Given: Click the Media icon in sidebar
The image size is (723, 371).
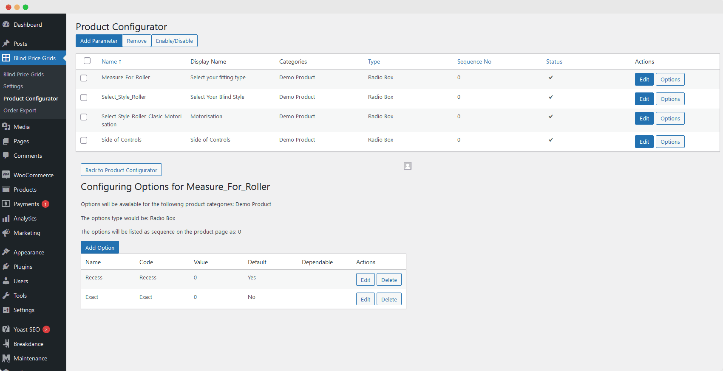Looking at the screenshot, I should pyautogui.click(x=6, y=127).
